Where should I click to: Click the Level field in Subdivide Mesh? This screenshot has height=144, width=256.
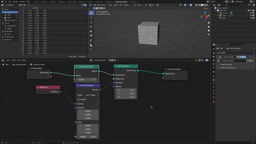(x=86, y=80)
